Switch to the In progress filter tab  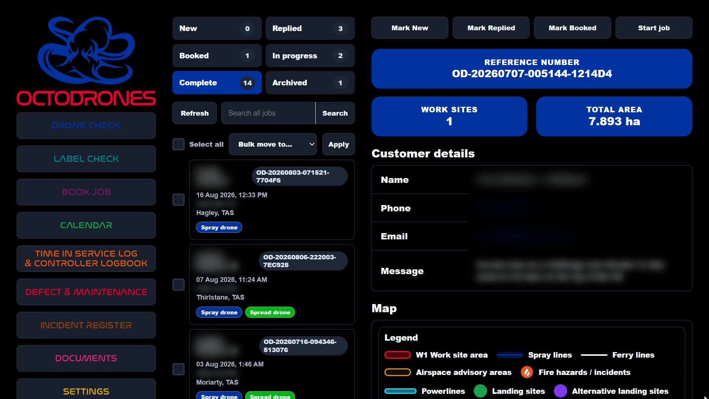click(x=310, y=56)
